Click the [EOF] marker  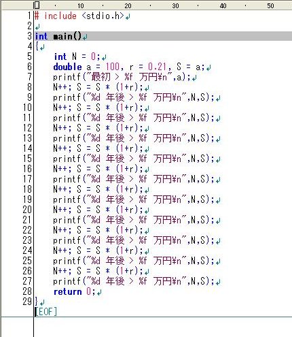point(45,312)
